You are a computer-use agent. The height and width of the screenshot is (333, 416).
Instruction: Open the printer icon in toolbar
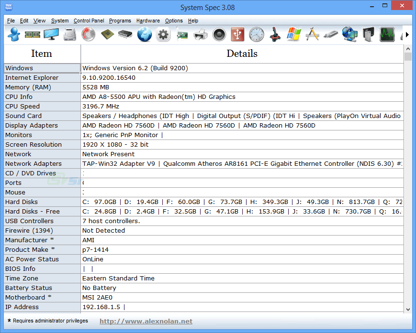(201, 34)
